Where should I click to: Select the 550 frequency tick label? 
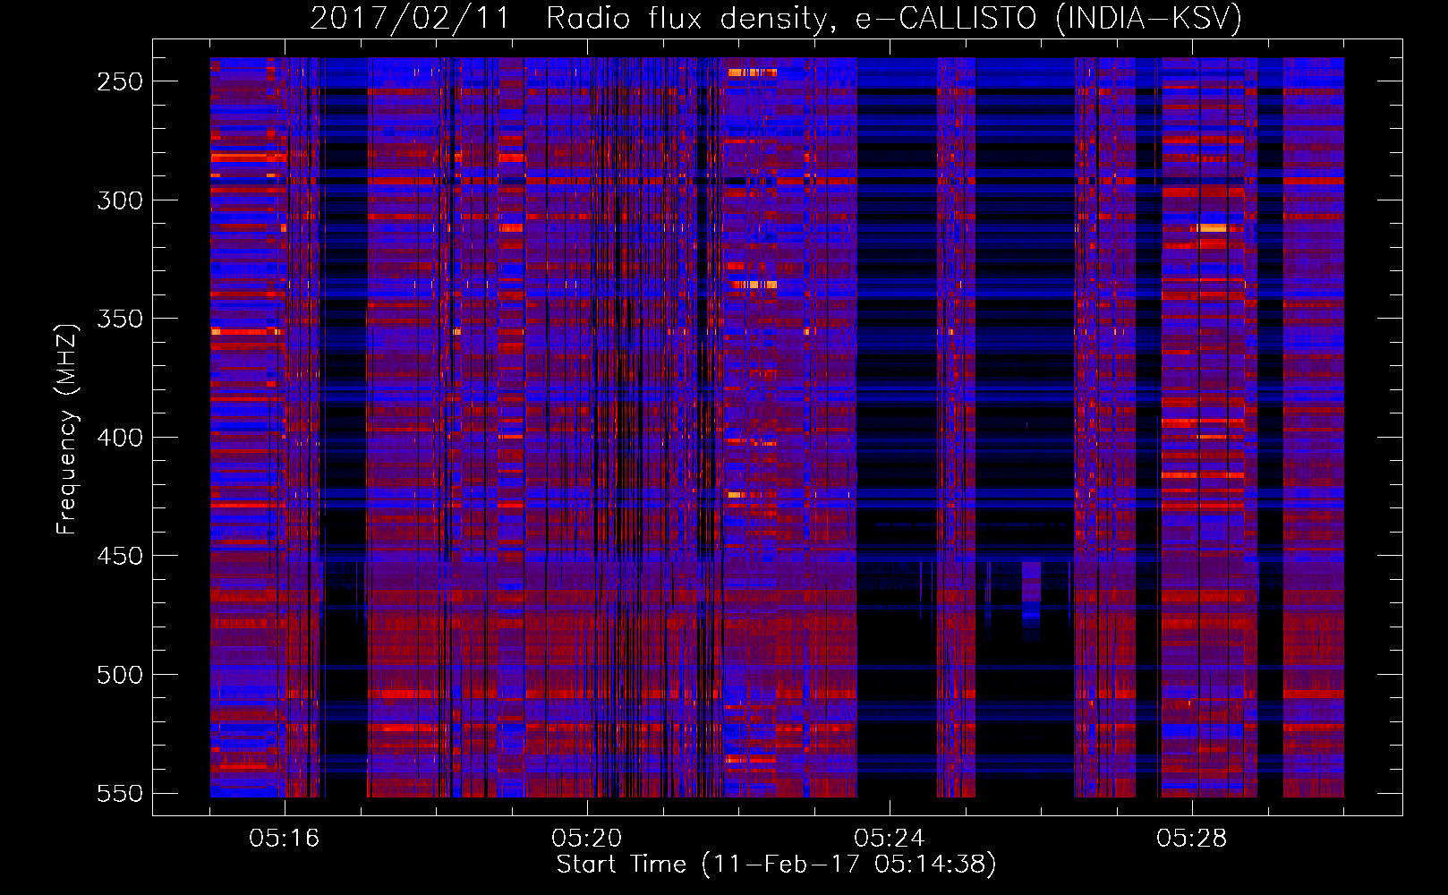pyautogui.click(x=120, y=793)
